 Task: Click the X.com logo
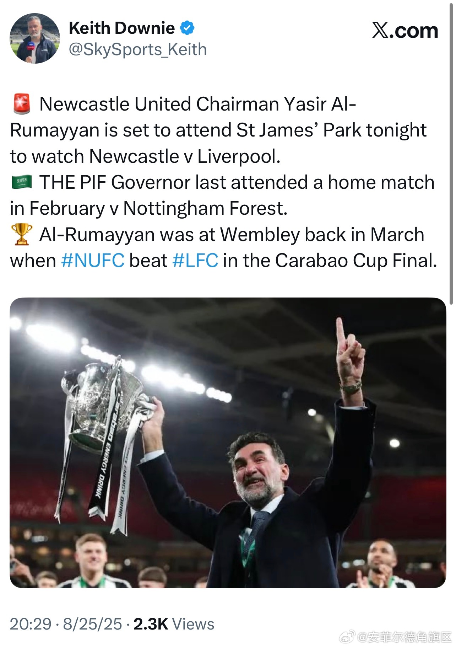click(405, 30)
